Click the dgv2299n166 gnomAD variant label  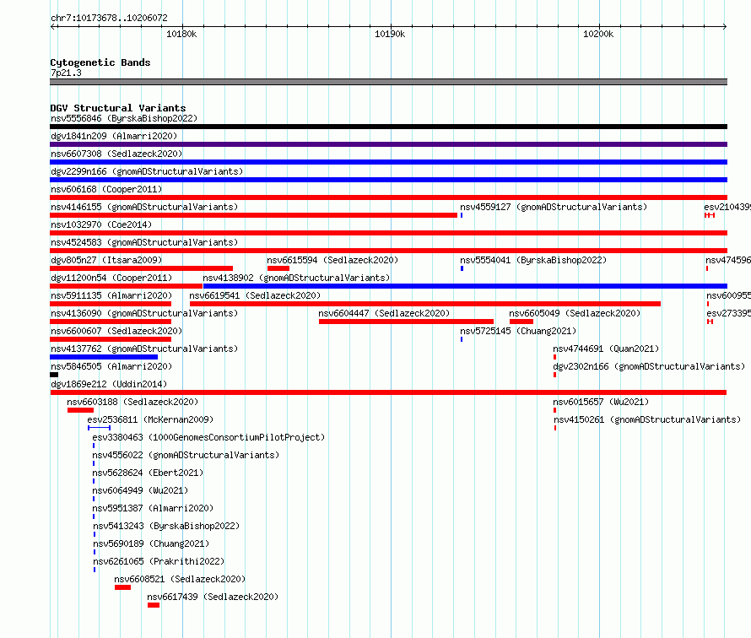pos(147,171)
